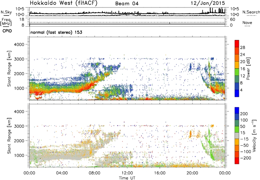Click 'Slant Range [km]' label of power panel

pyautogui.click(x=9, y=69)
